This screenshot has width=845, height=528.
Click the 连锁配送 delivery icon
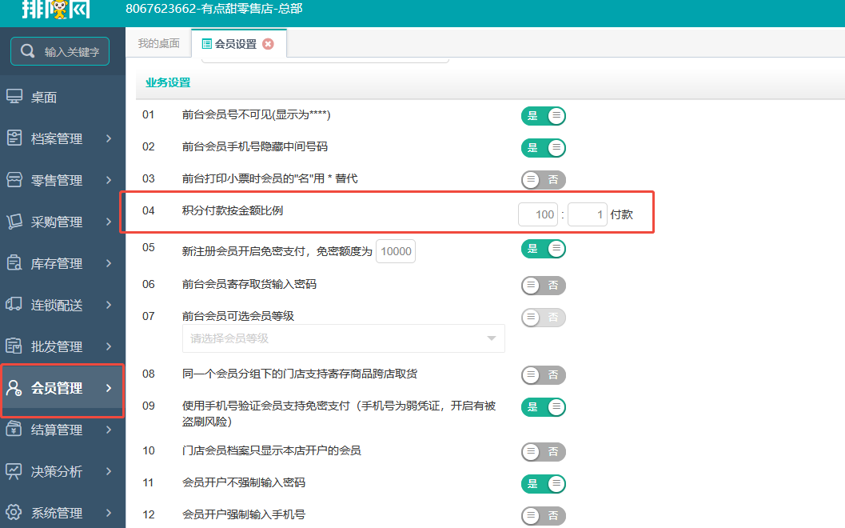[14, 305]
